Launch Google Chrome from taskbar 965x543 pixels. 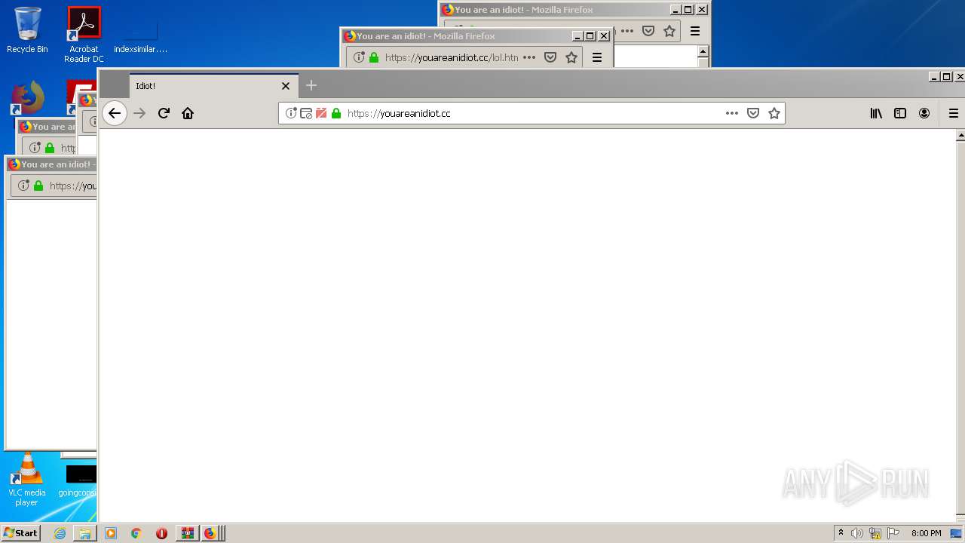point(136,533)
